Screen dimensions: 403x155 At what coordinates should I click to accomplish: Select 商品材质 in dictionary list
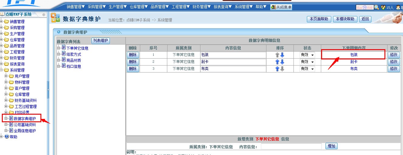[x=74, y=60]
